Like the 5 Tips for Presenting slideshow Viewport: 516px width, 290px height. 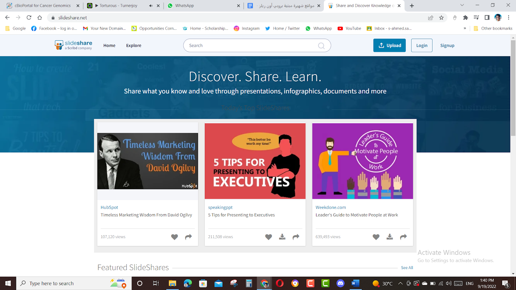click(x=269, y=237)
